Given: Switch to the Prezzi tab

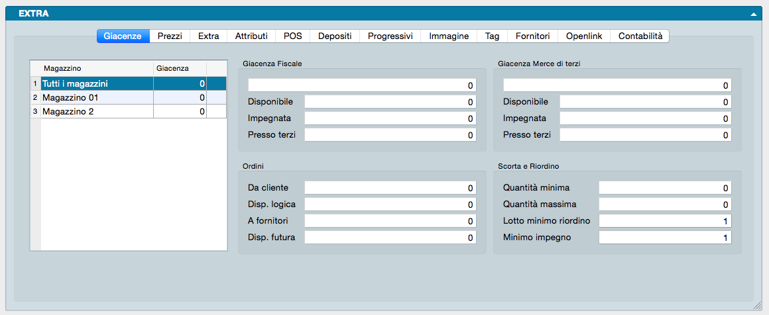Looking at the screenshot, I should click(170, 36).
